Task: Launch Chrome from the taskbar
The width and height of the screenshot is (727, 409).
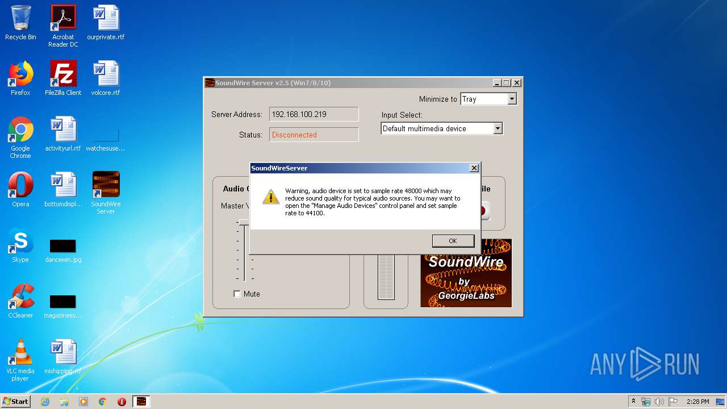Action: 103,402
